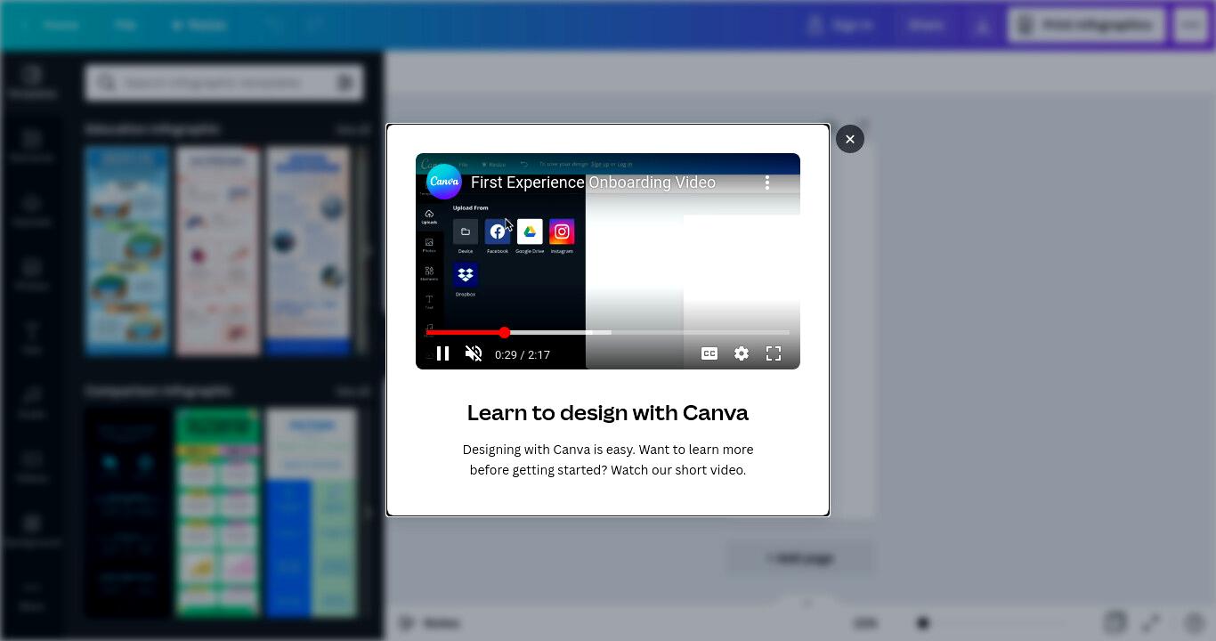
Task: Select the green Comparison infographic thumbnail
Action: [218, 513]
